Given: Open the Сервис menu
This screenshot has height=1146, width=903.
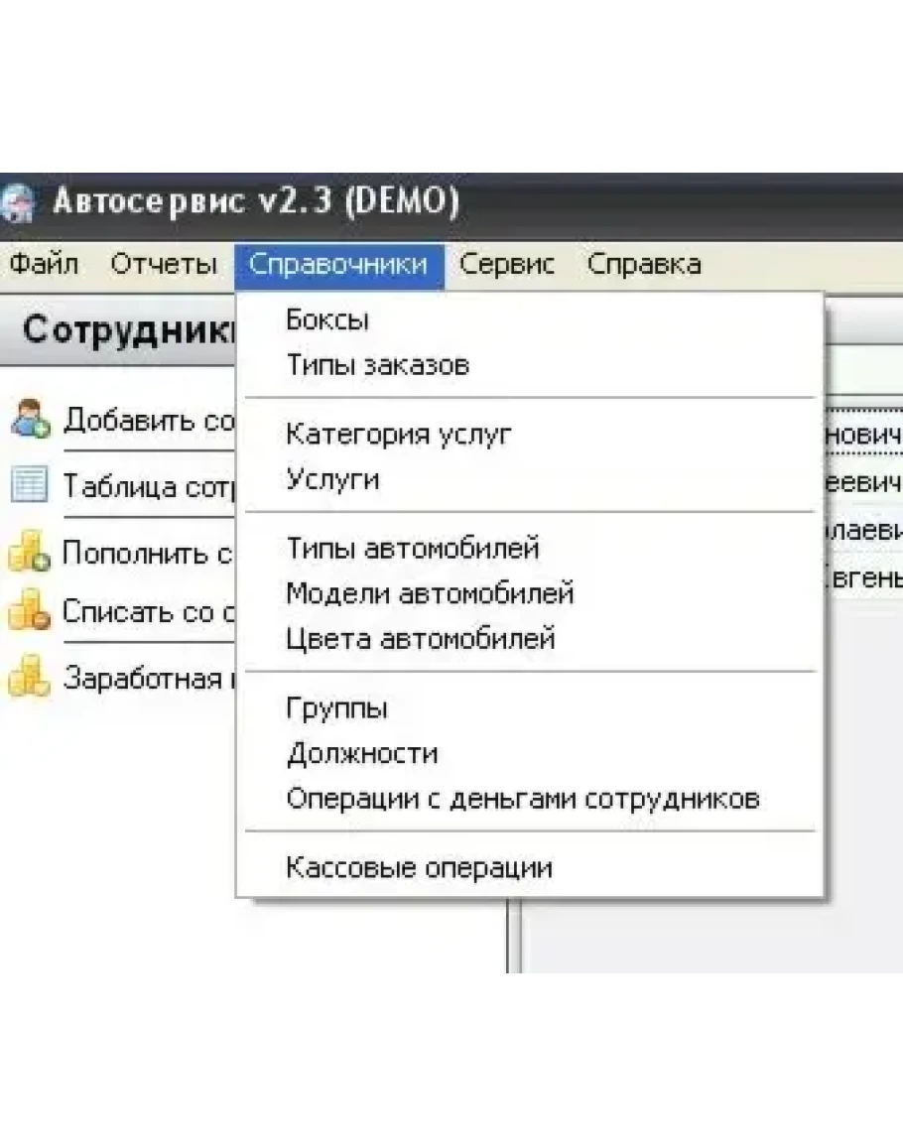Looking at the screenshot, I should pyautogui.click(x=507, y=265).
